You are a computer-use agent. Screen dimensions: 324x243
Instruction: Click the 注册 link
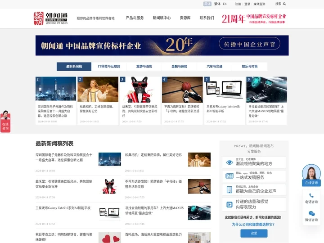238,4
